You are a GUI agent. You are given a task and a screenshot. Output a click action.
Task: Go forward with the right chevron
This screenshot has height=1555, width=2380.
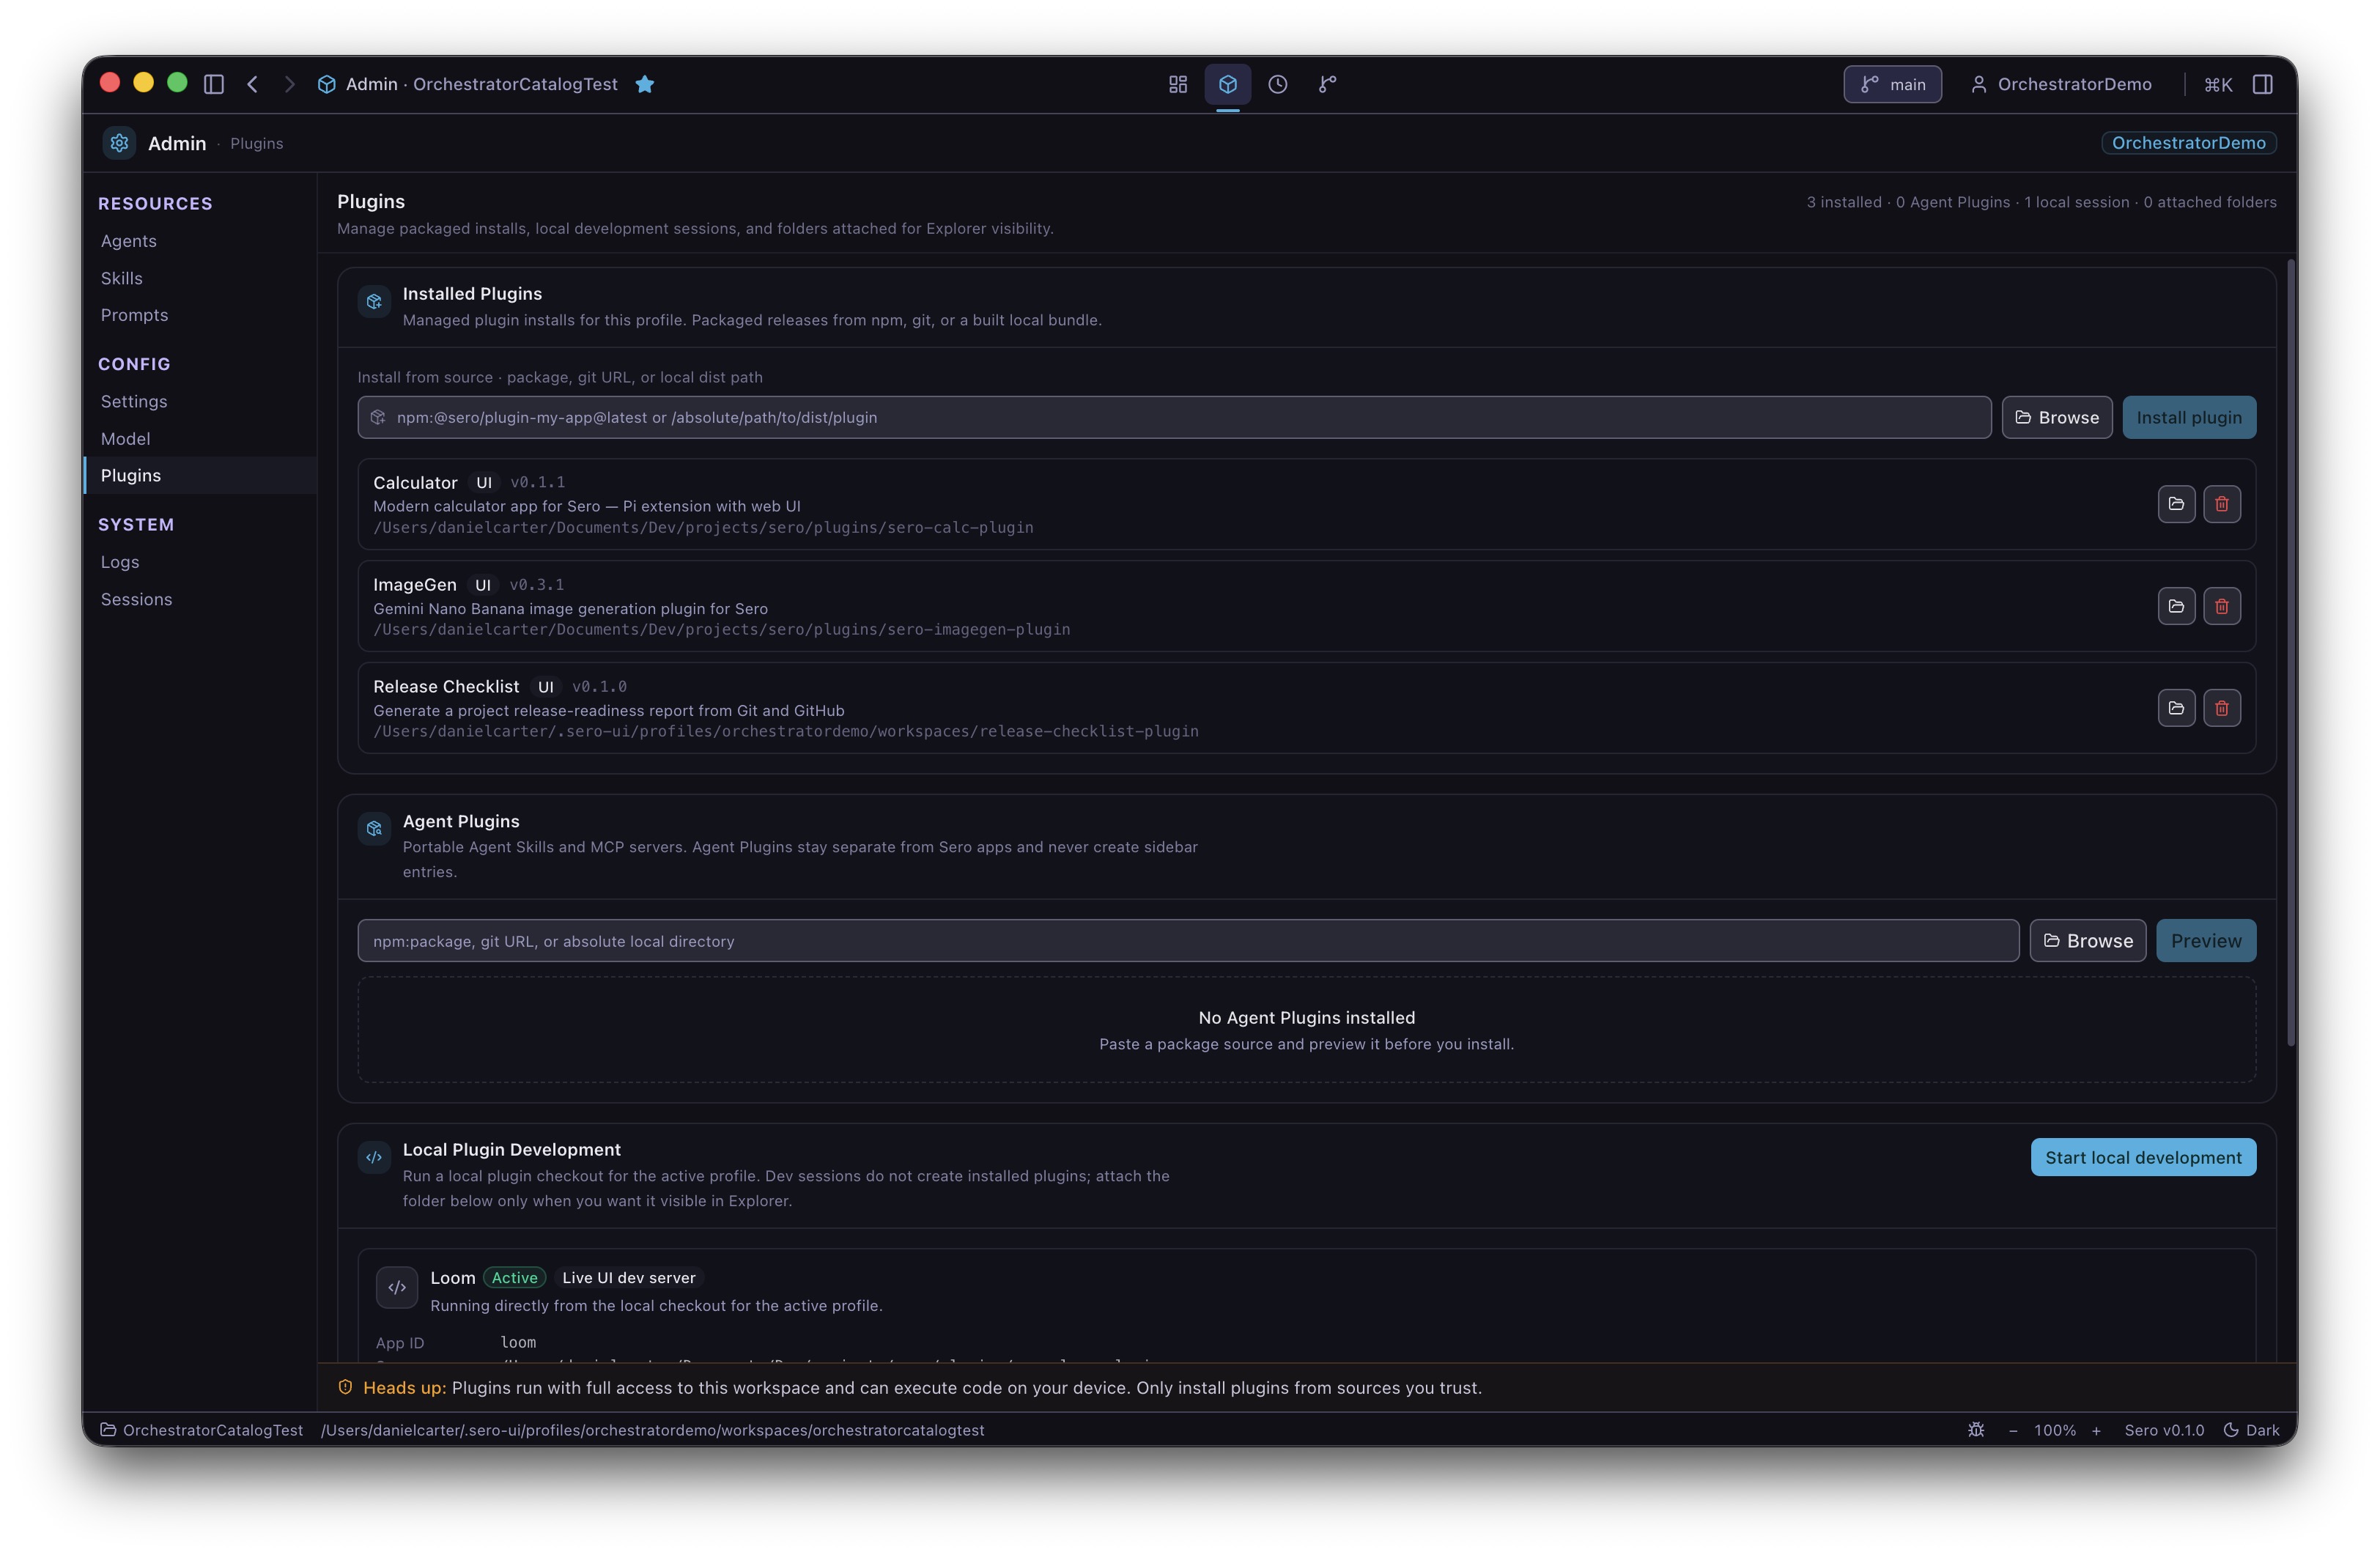289,84
